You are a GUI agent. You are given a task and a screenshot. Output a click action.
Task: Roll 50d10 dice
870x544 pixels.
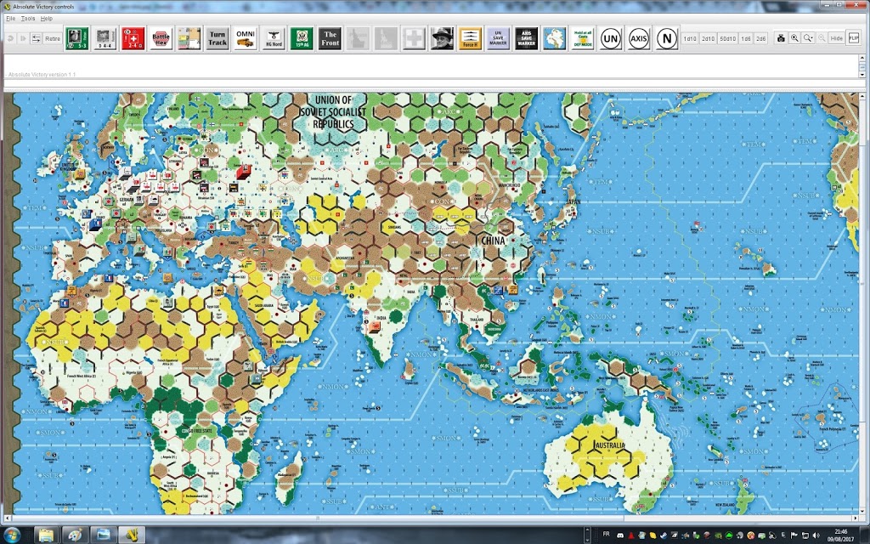click(727, 39)
